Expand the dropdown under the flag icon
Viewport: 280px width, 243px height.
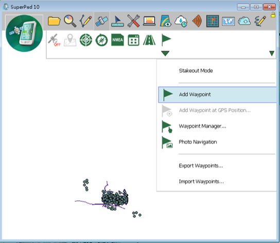point(165,53)
